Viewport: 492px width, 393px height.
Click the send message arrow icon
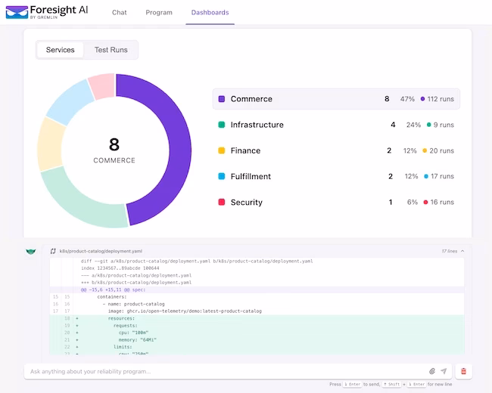[444, 371]
